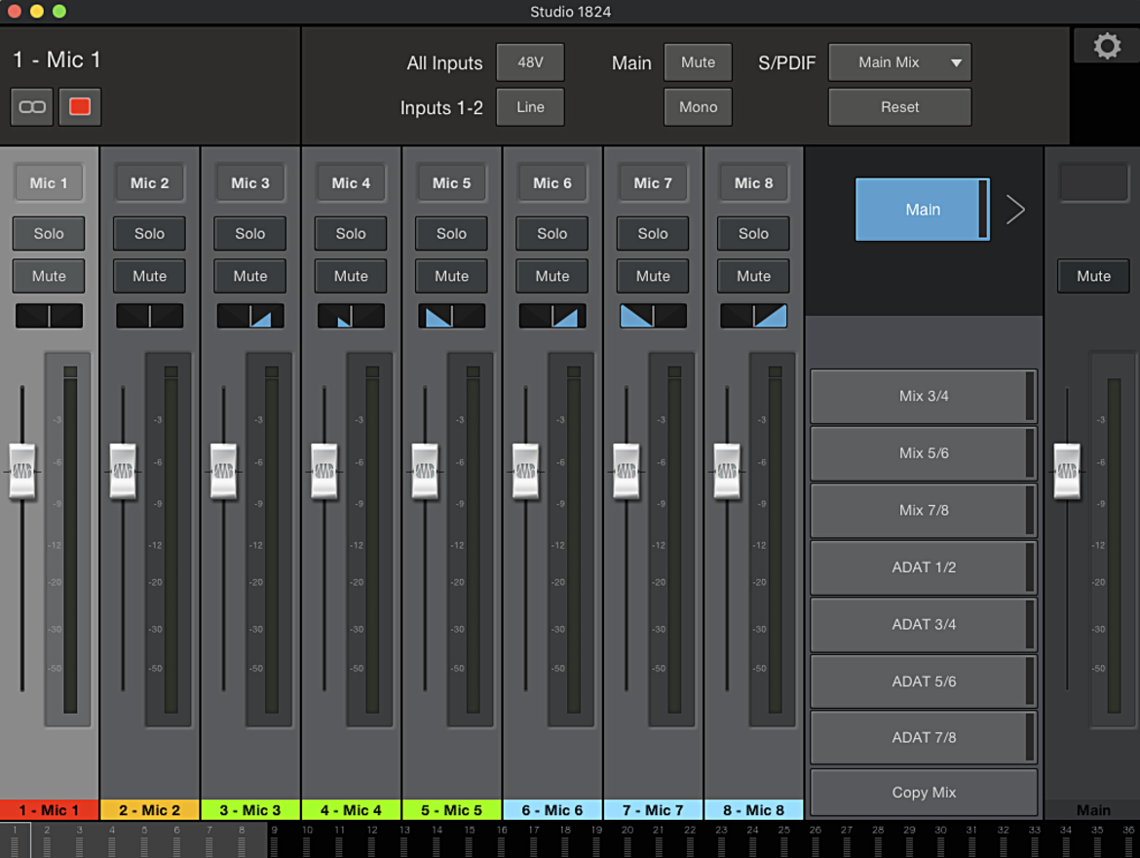Viewport: 1140px width, 858px height.
Task: Solo the Mic 6 channel
Action: (551, 234)
